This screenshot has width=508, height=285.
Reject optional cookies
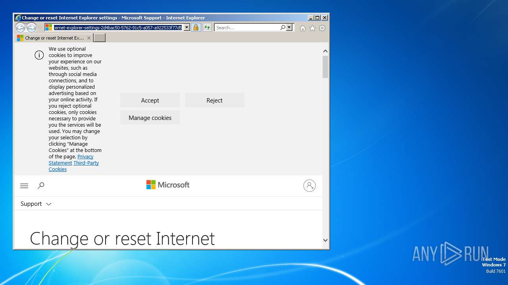tap(214, 100)
